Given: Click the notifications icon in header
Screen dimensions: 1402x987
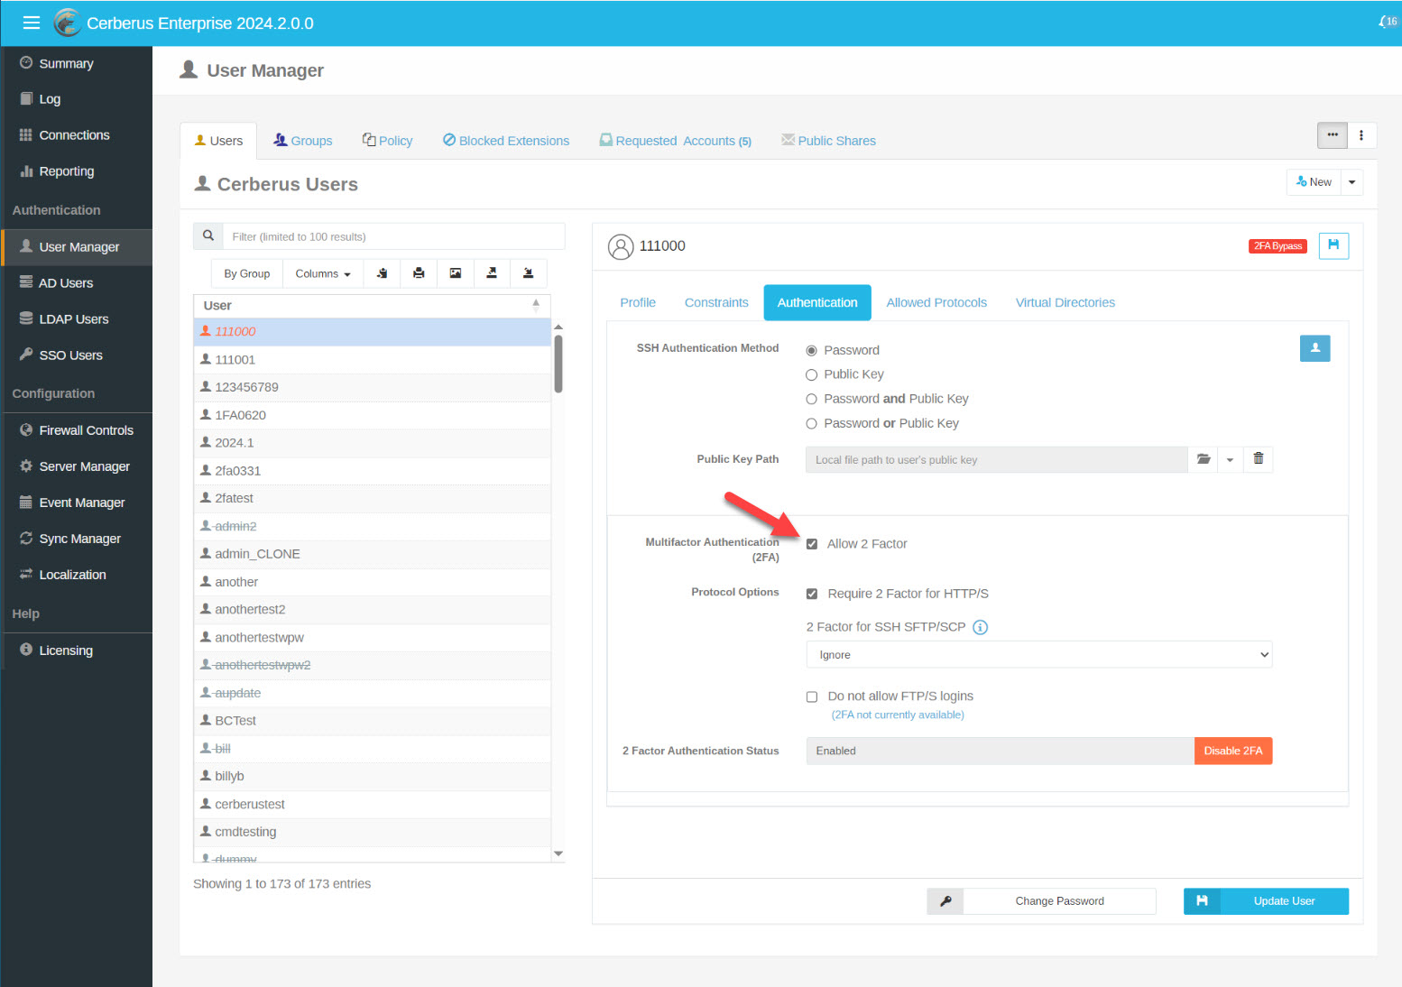Looking at the screenshot, I should pyautogui.click(x=1388, y=22).
